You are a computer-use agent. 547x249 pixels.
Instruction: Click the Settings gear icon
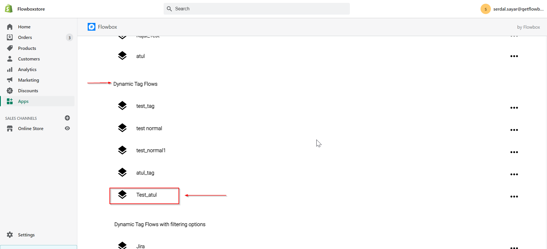[10, 235]
